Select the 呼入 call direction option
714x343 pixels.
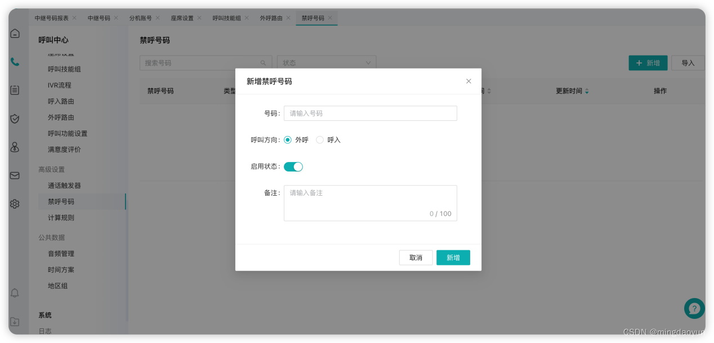pos(319,139)
